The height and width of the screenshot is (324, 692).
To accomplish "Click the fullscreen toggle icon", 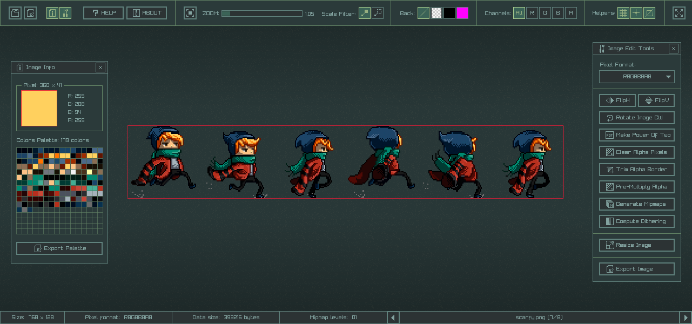I will pos(678,13).
